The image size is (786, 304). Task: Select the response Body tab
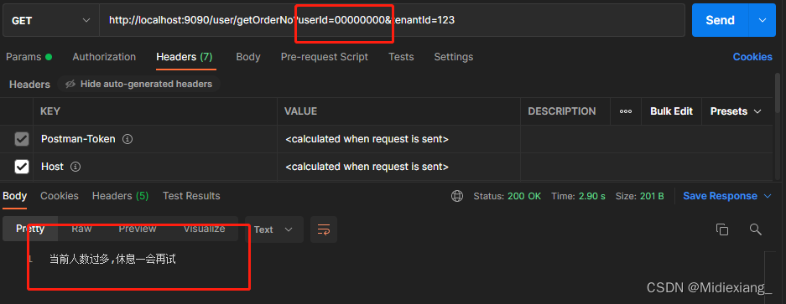tap(14, 196)
